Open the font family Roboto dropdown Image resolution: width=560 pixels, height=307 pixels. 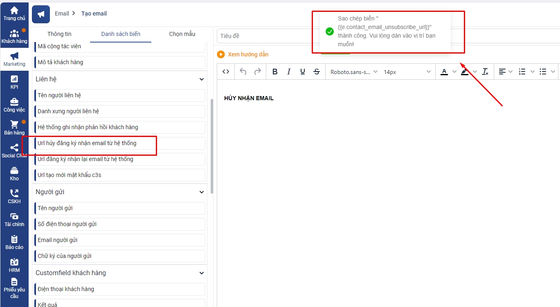tap(354, 72)
